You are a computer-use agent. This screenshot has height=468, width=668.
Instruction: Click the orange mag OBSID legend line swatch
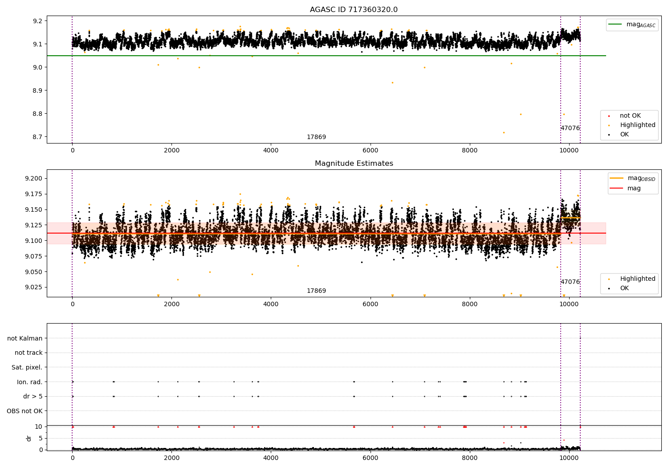tap(617, 178)
